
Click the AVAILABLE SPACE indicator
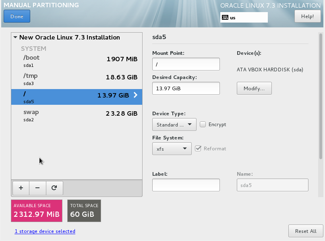click(37, 211)
